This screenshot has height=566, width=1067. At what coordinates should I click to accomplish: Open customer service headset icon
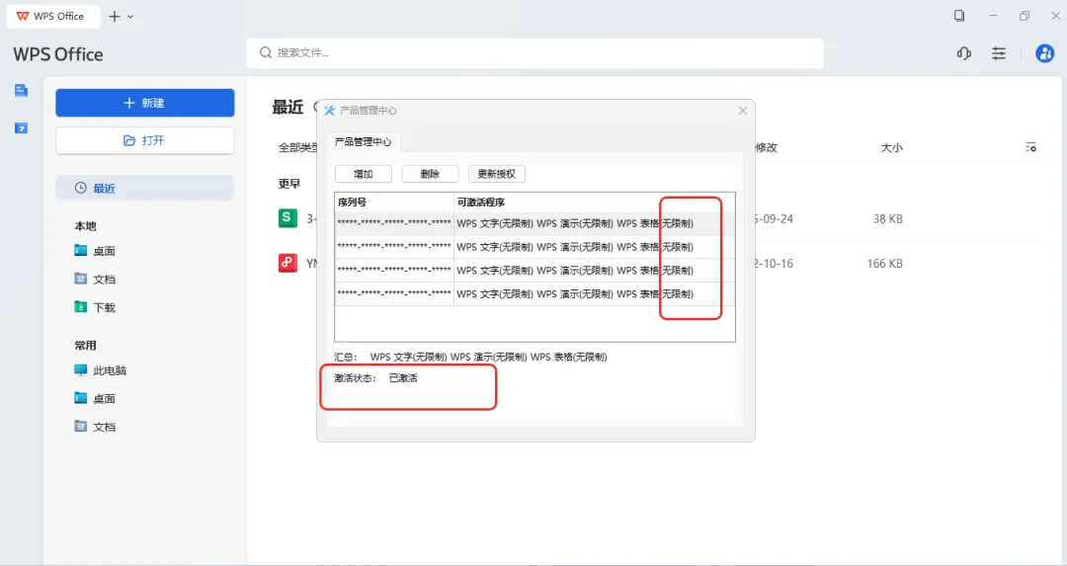point(963,53)
